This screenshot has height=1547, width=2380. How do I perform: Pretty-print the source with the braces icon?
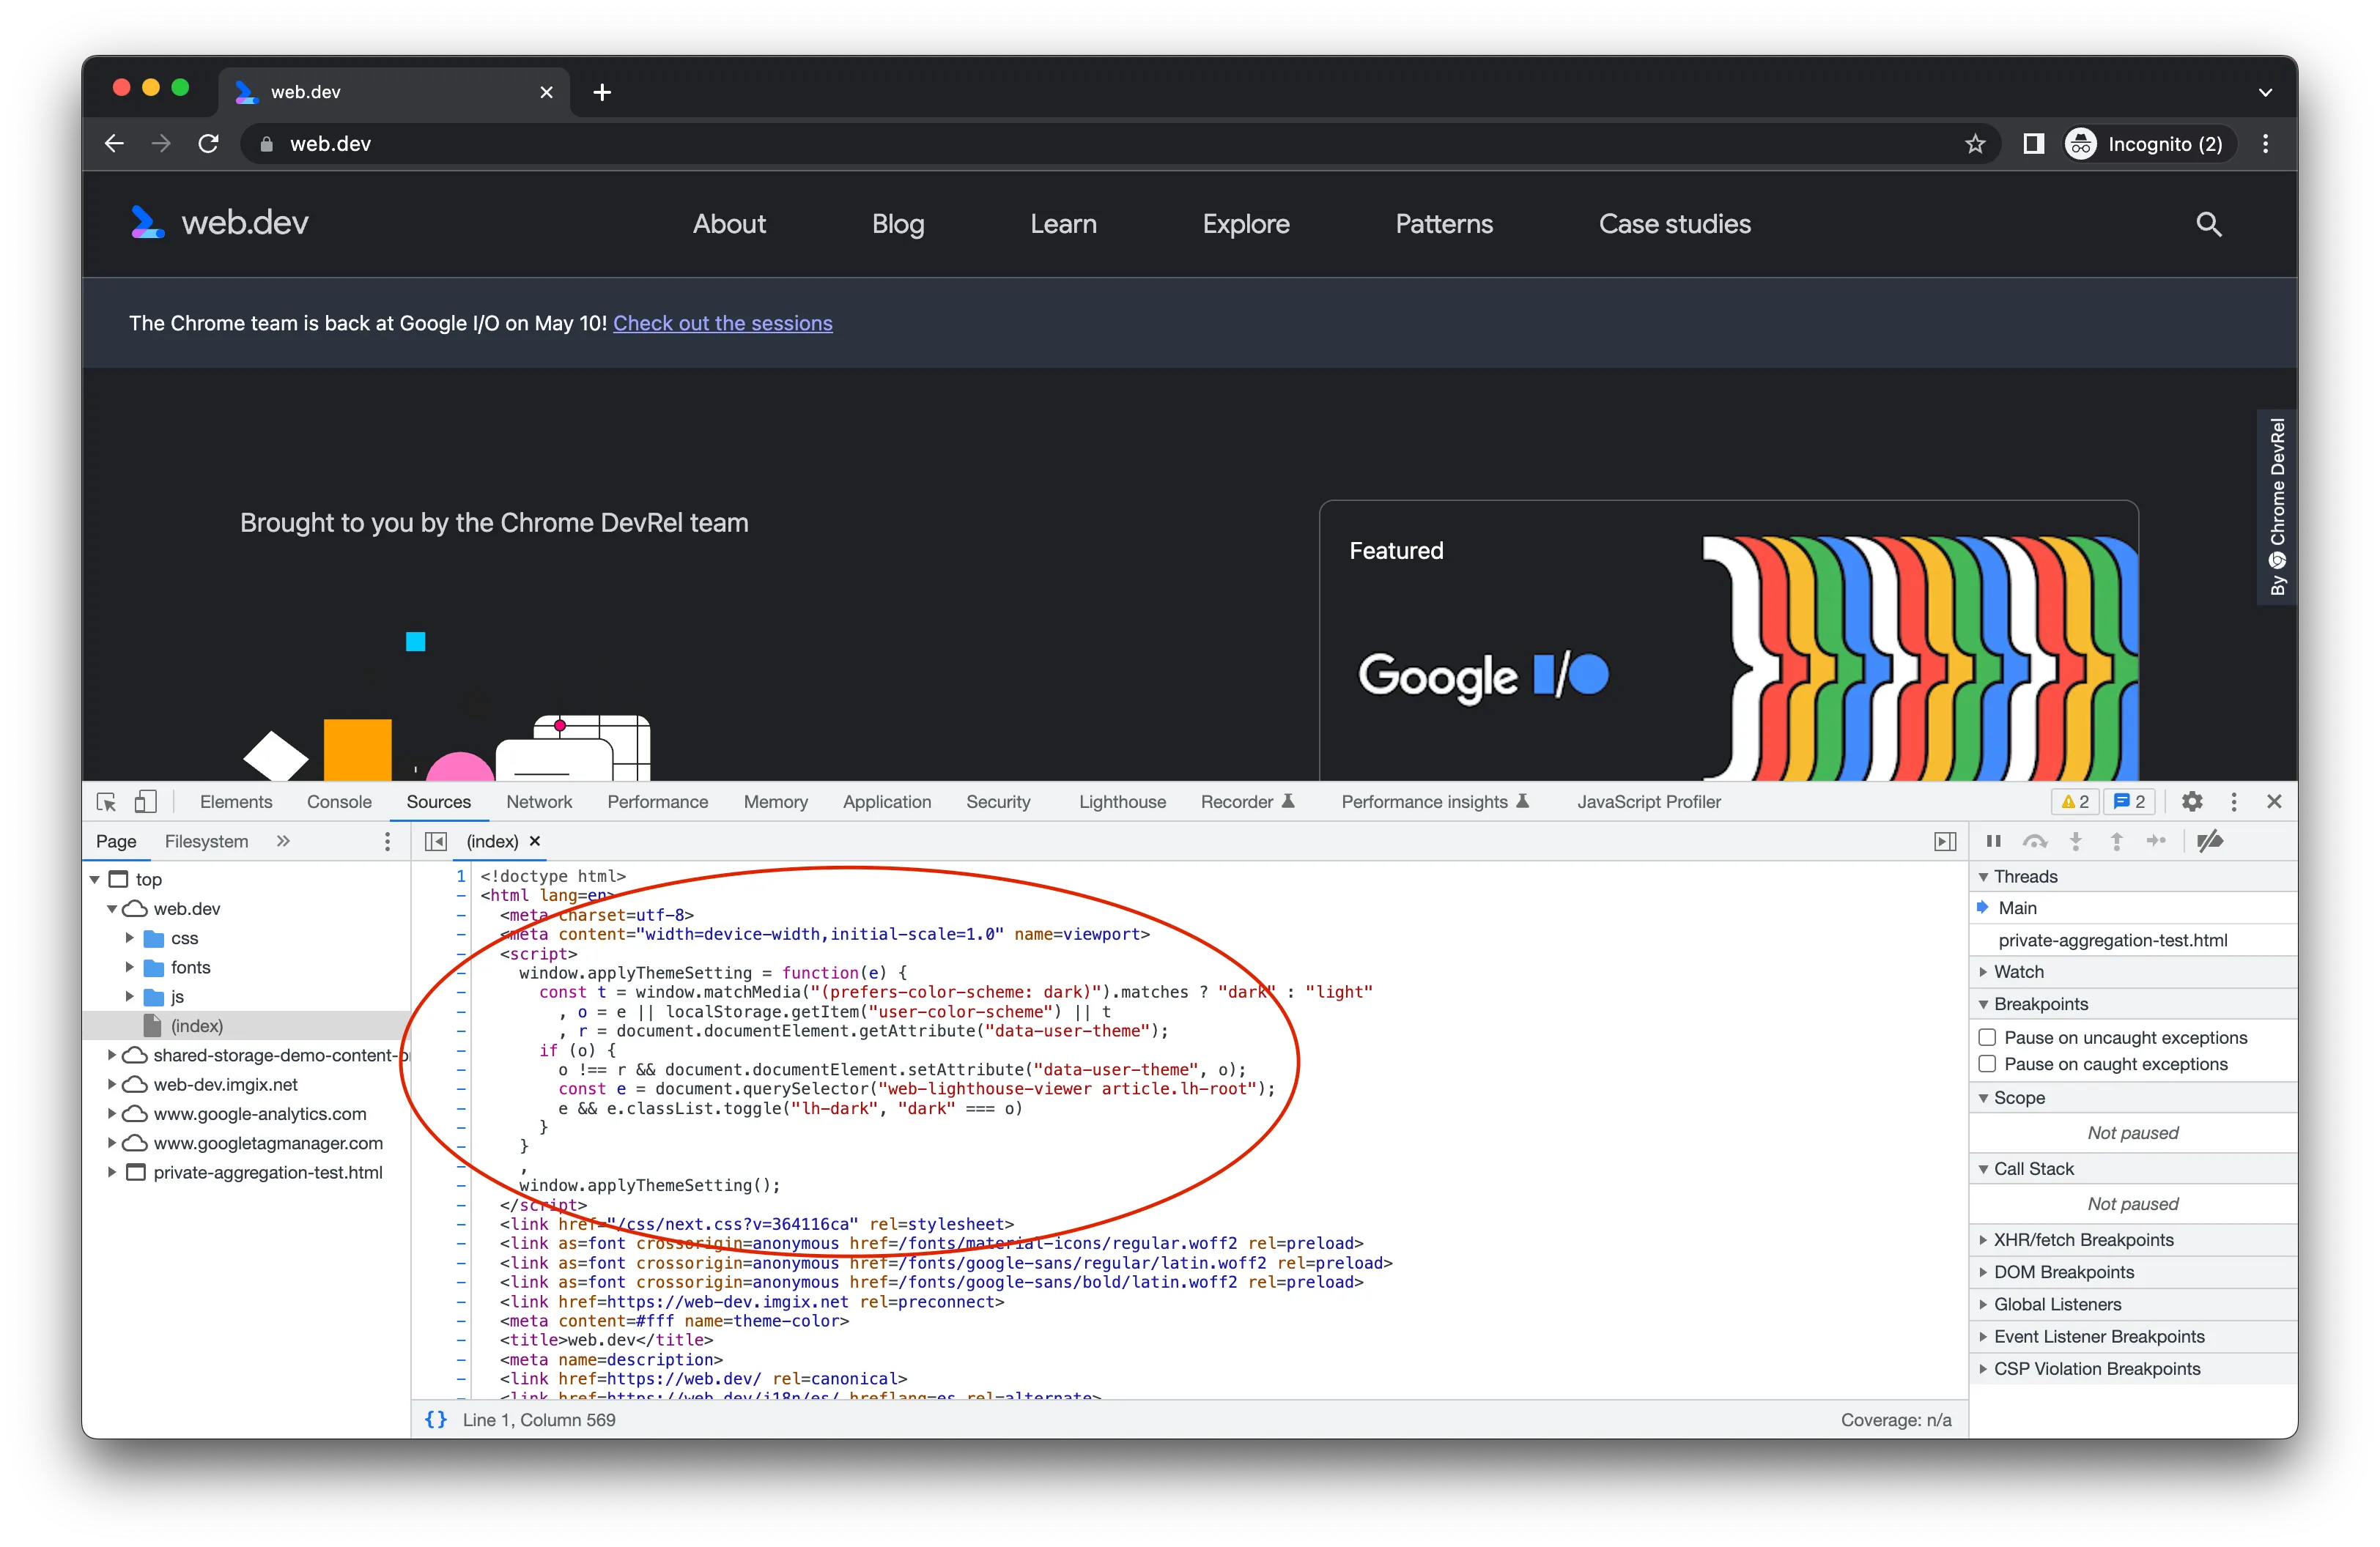(x=435, y=1419)
